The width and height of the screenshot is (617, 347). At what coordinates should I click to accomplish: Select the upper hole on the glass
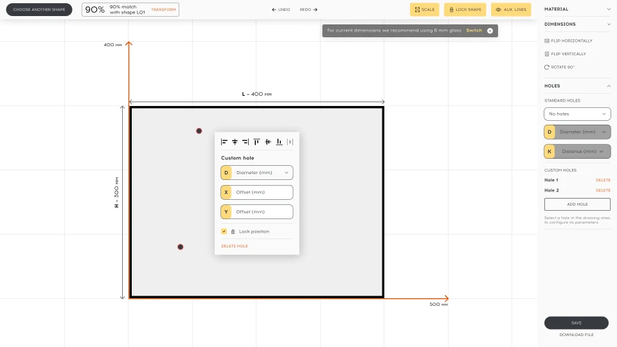(199, 131)
